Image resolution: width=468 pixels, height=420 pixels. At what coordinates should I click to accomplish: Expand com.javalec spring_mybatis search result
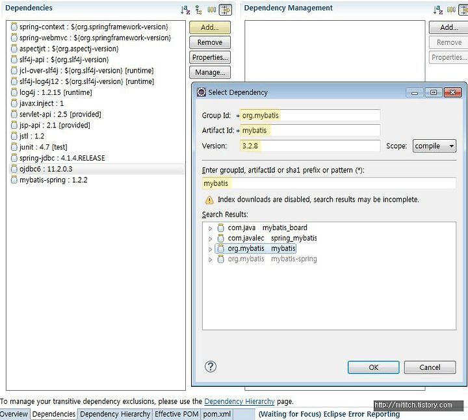click(210, 239)
